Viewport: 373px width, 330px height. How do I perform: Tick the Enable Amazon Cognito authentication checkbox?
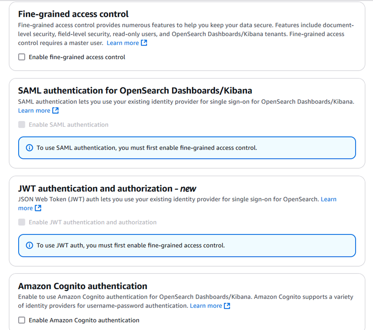click(22, 320)
